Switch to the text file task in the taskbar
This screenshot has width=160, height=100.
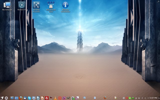(x=115, y=98)
